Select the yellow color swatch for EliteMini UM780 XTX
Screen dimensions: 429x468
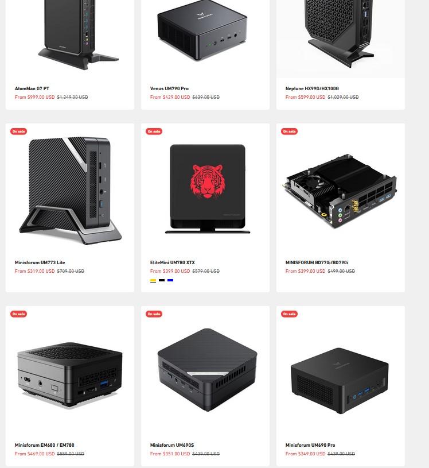[x=153, y=280]
